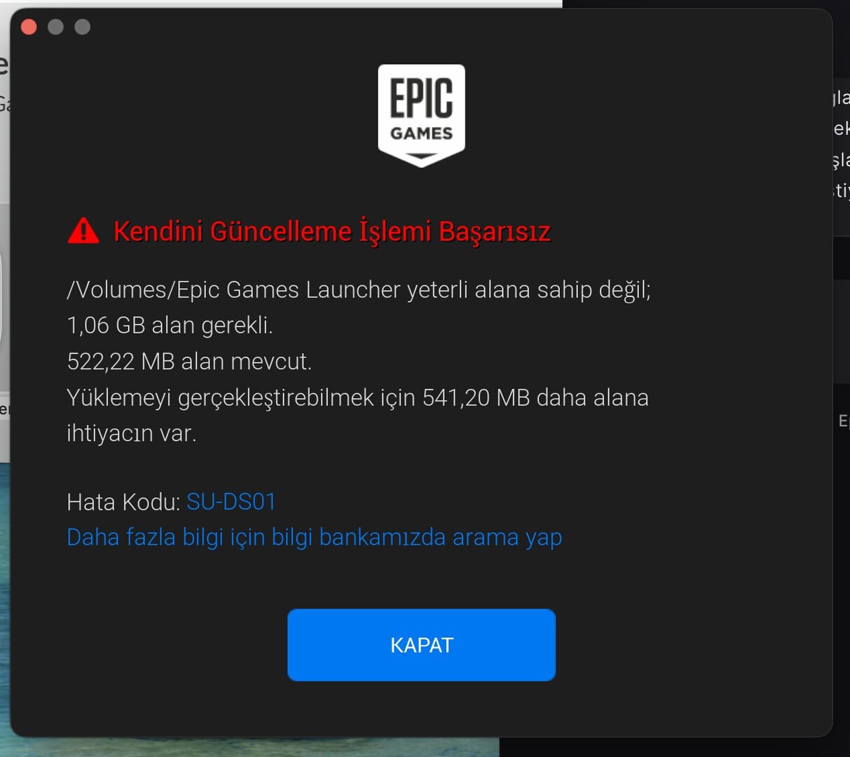Open the SU-DS01 error code link
Screen dimensions: 850x757
point(231,502)
